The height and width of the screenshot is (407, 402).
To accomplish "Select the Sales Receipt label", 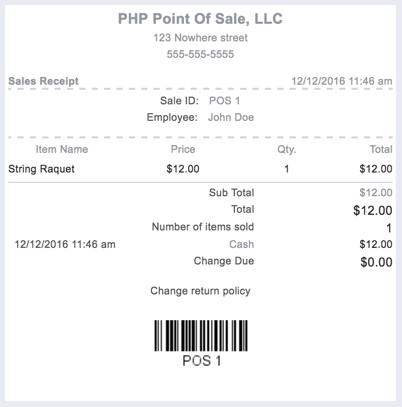I will [44, 81].
